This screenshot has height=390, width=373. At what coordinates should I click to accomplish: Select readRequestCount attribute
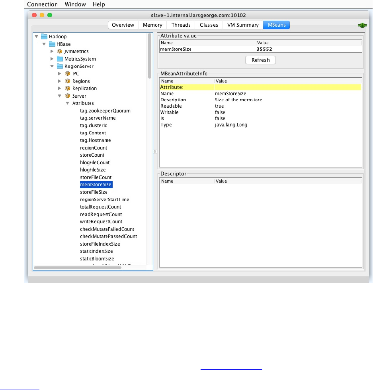[x=101, y=214]
